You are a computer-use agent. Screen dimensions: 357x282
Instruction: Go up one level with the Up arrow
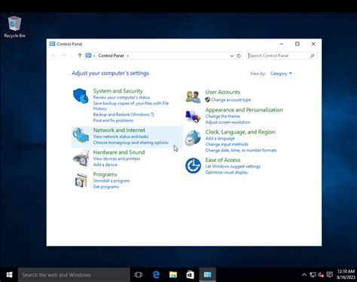(x=80, y=56)
